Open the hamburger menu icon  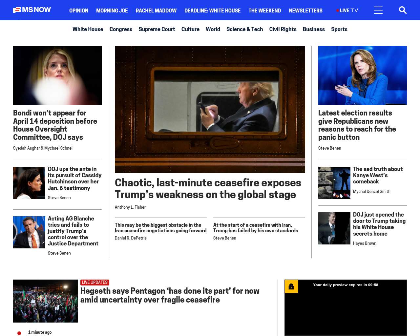pos(378,10)
